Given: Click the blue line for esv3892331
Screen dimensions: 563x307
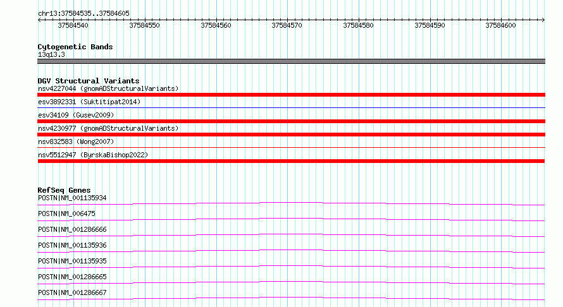Looking at the screenshot, I should tap(291, 107).
